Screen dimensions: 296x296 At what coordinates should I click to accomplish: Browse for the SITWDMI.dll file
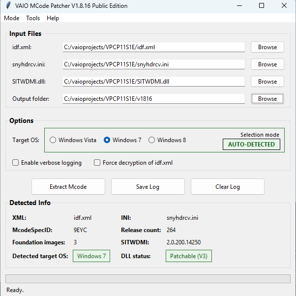pyautogui.click(x=267, y=82)
